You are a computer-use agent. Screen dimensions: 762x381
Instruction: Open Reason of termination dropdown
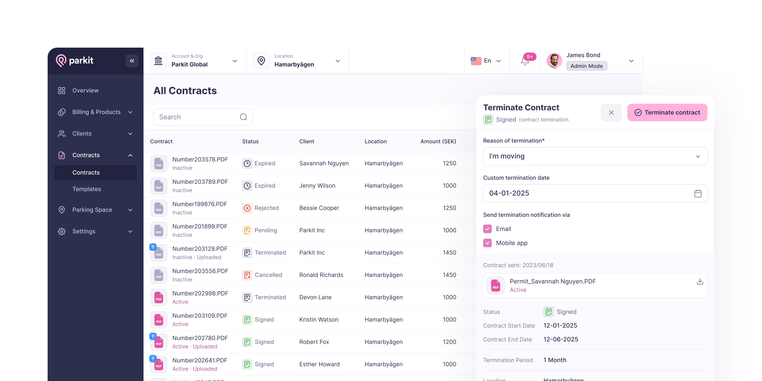[595, 156]
